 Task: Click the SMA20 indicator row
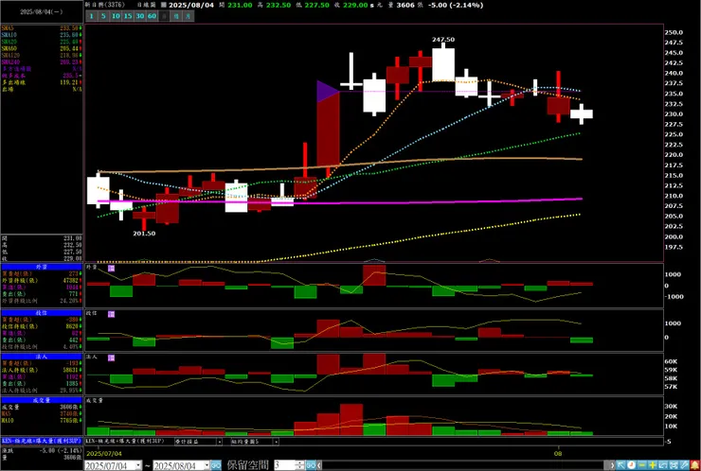coord(42,42)
